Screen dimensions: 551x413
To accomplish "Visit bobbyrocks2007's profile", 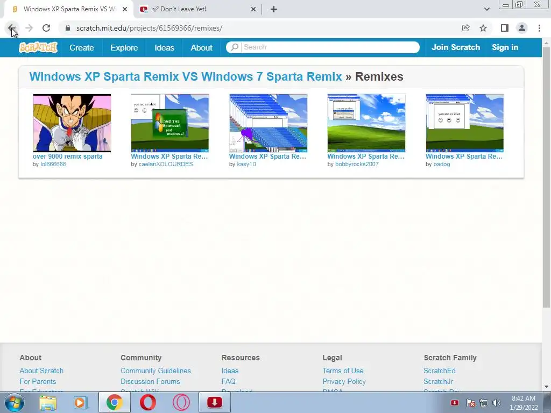I will click(357, 164).
